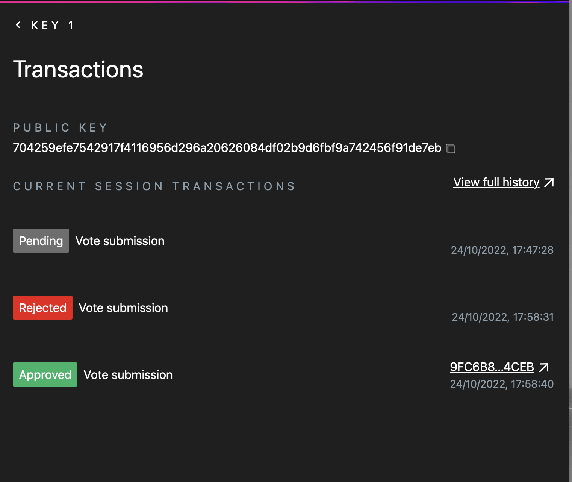Open the full transaction history
The width and height of the screenshot is (572, 482).
496,182
